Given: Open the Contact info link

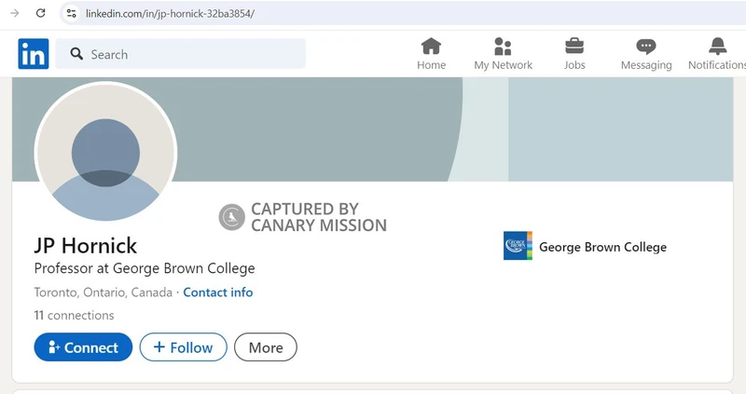Looking at the screenshot, I should pyautogui.click(x=218, y=292).
